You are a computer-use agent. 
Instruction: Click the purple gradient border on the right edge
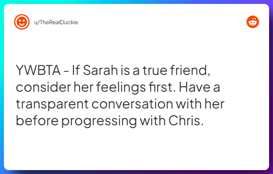tap(271, 87)
